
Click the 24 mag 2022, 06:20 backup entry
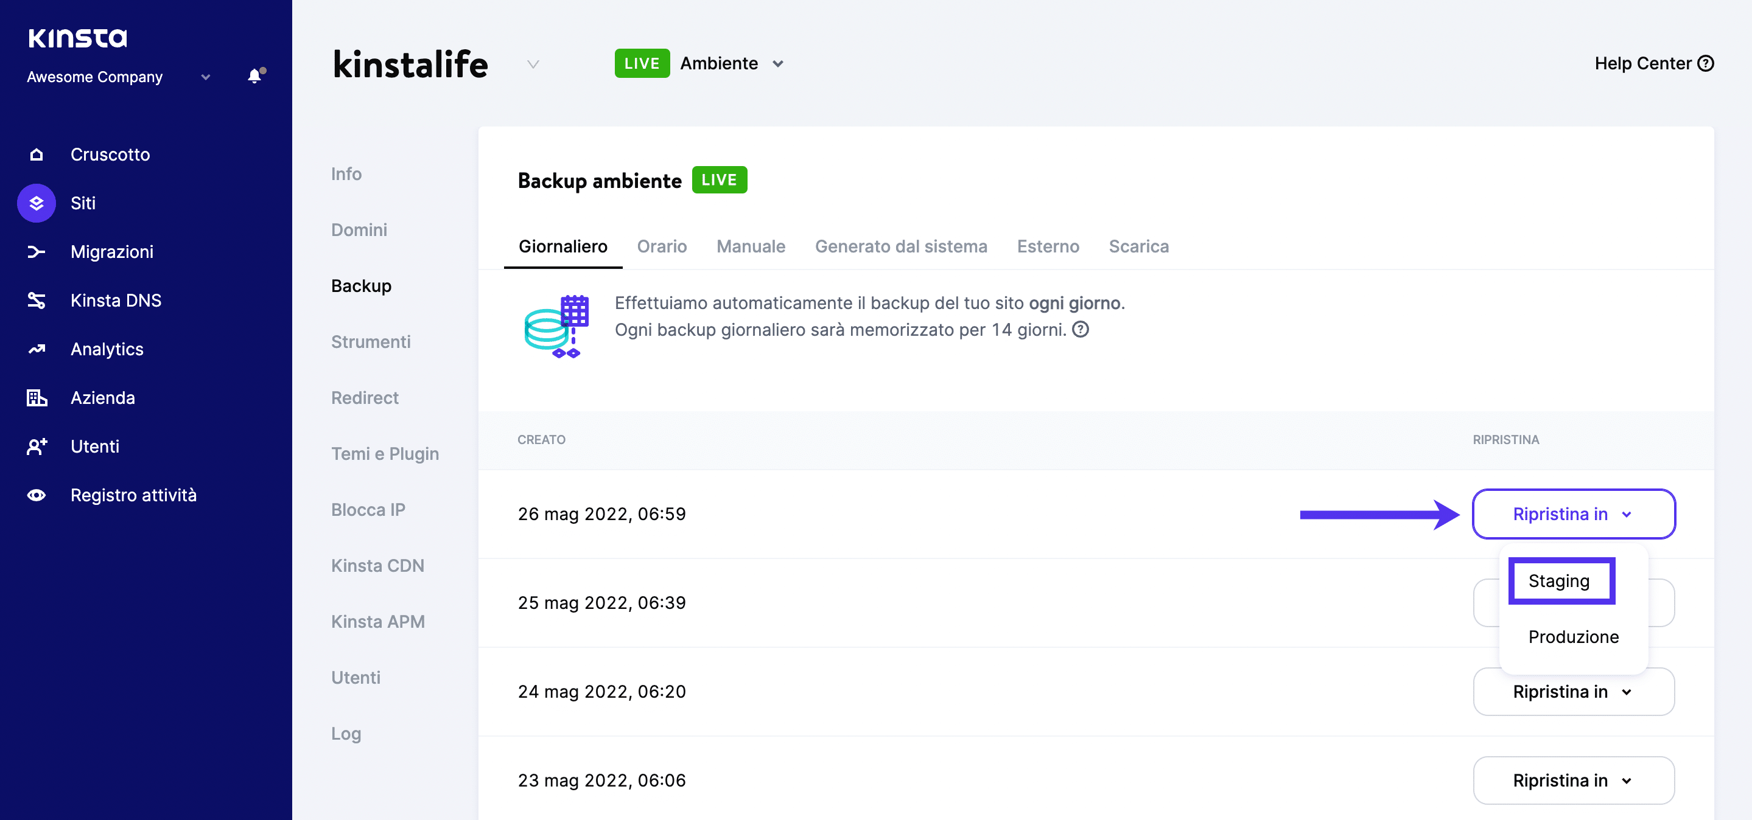pyautogui.click(x=602, y=692)
